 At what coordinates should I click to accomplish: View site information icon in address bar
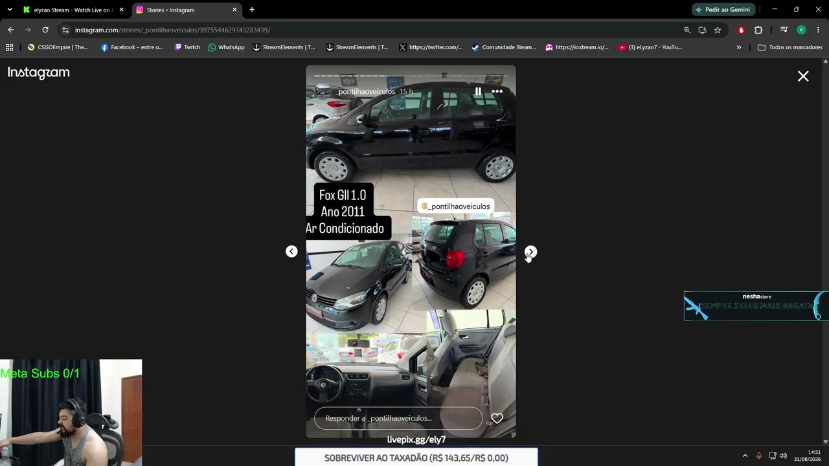pyautogui.click(x=65, y=30)
